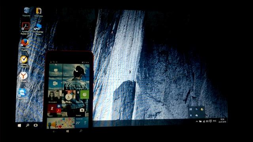This screenshot has width=253, height=142.
Task: Click the volume speaker tray icon
Action: pyautogui.click(x=207, y=121)
